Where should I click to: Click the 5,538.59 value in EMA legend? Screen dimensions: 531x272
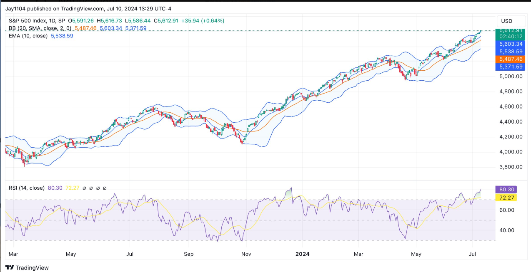click(62, 36)
